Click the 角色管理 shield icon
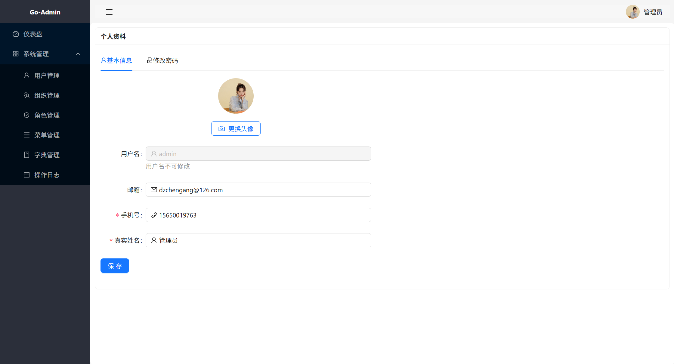This screenshot has height=364, width=674. click(x=26, y=115)
